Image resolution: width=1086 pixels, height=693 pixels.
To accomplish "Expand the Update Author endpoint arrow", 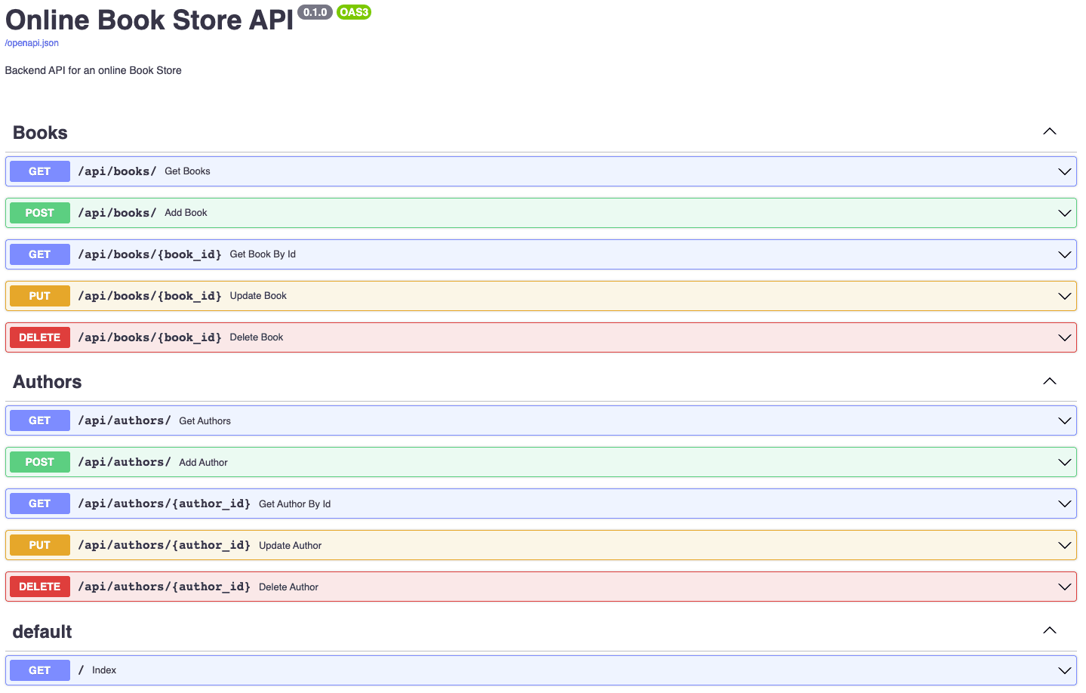I will click(x=1065, y=545).
